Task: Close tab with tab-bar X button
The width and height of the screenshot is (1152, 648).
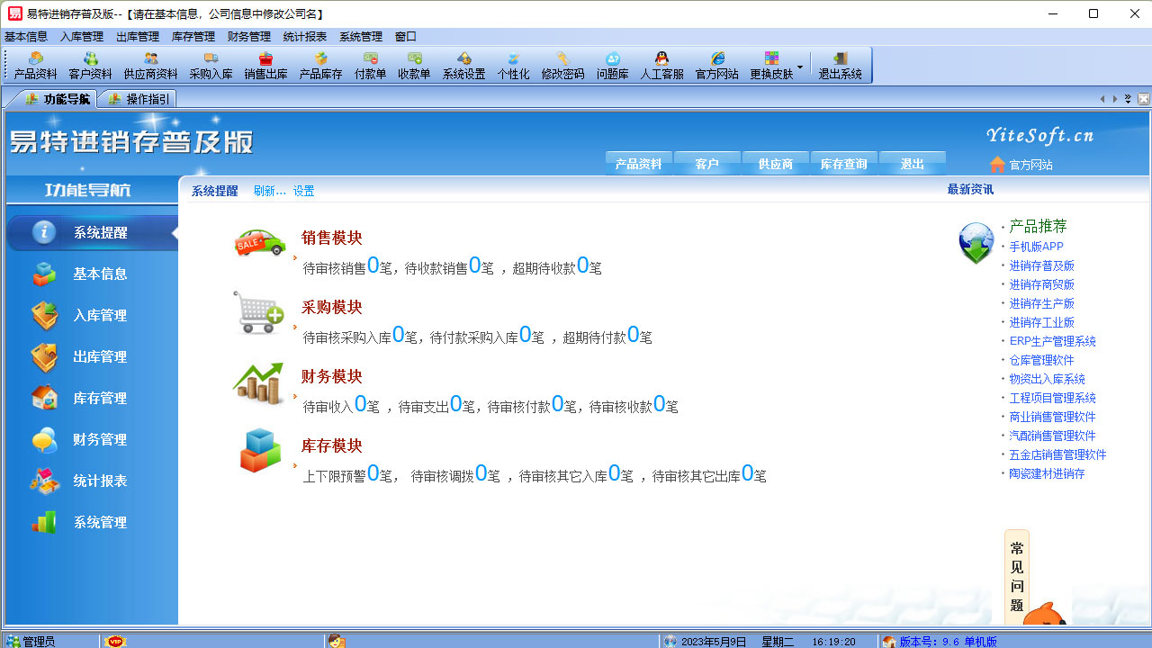Action: pos(1144,99)
